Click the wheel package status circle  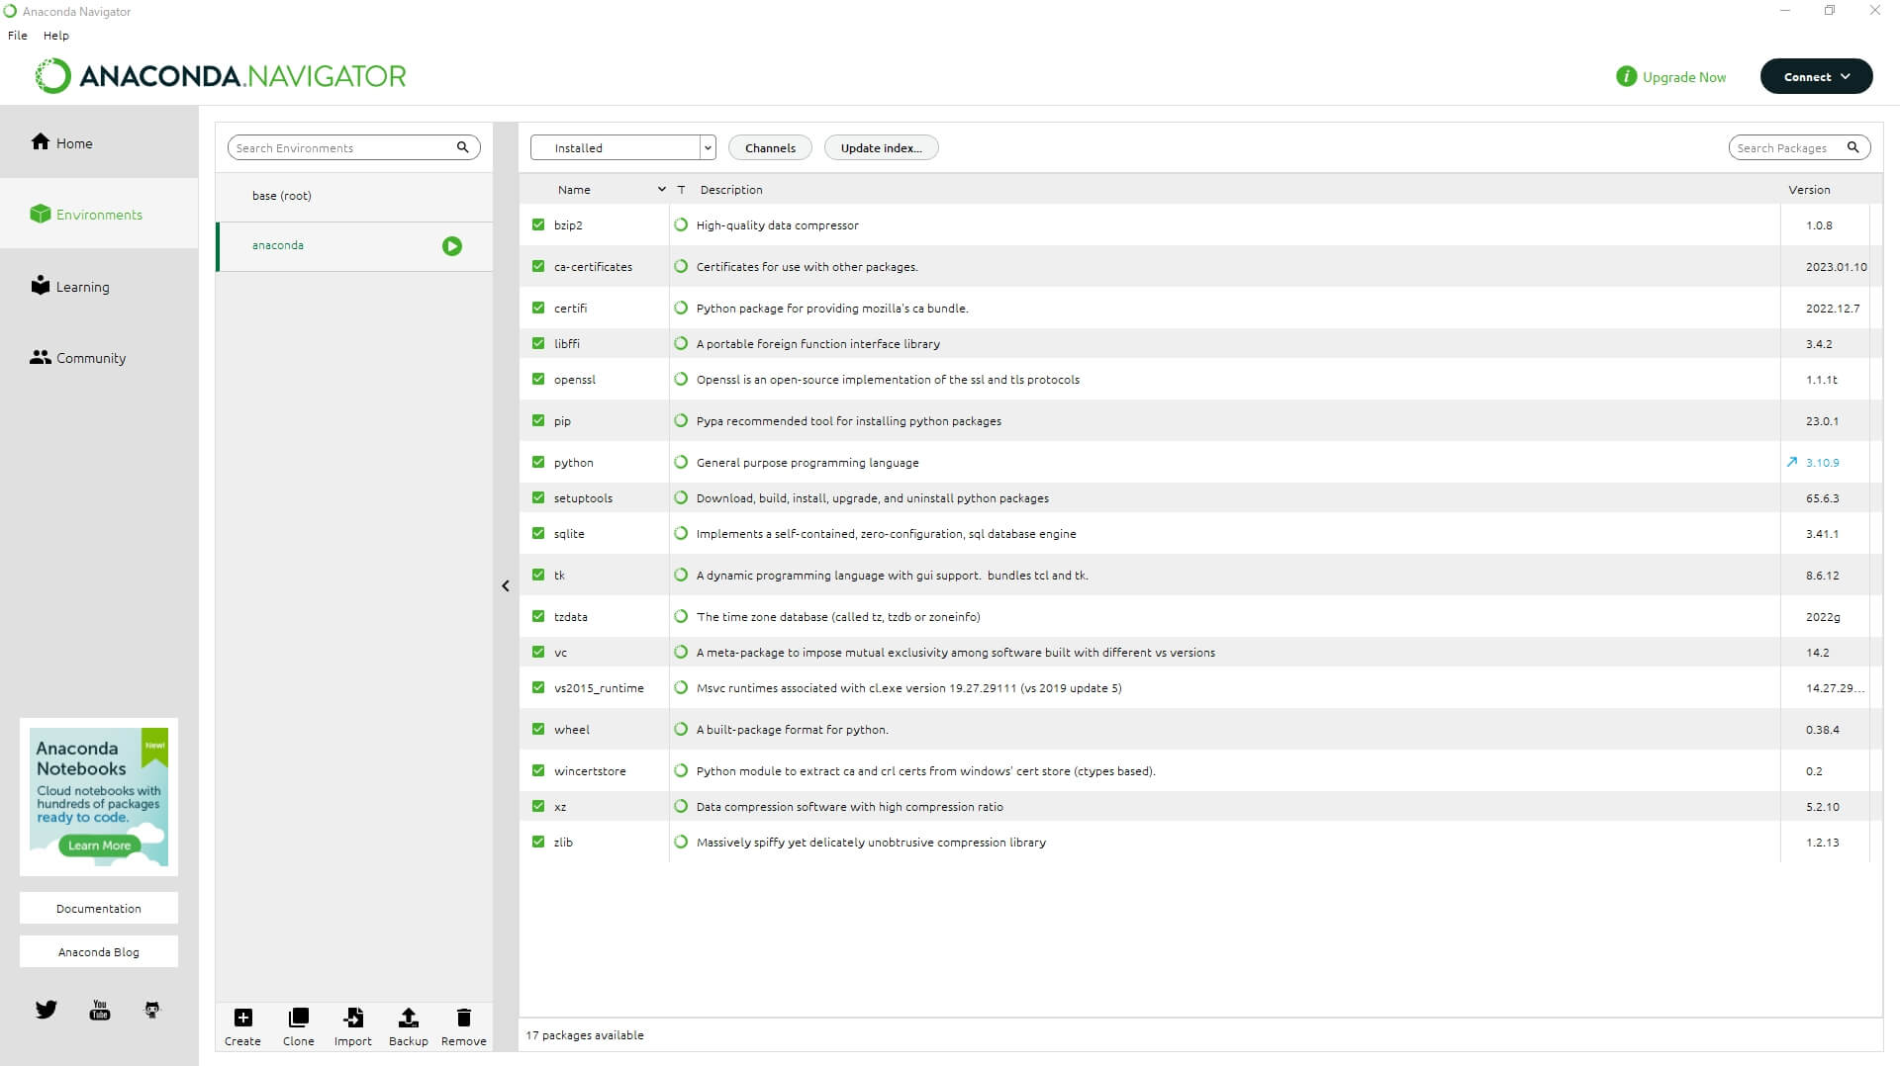(x=681, y=729)
